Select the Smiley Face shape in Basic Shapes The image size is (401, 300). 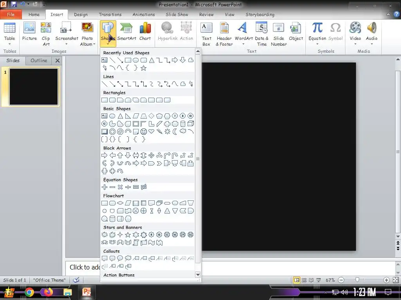(x=144, y=132)
